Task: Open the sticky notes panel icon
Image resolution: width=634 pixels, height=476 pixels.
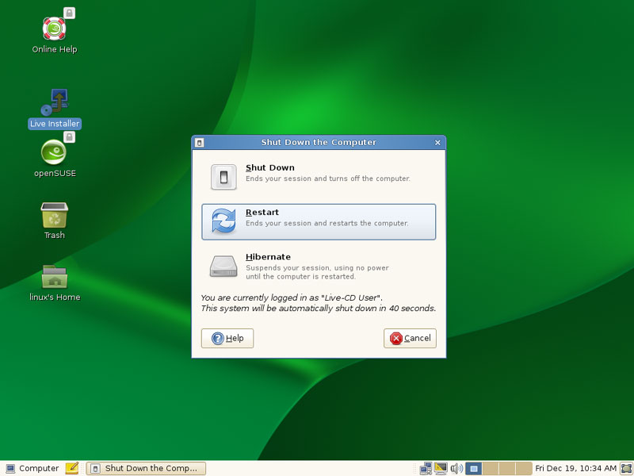Action: coord(72,468)
